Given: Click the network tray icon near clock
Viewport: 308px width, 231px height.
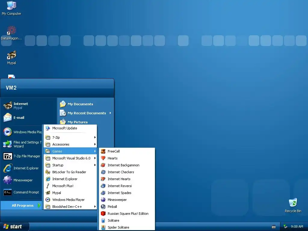Looking at the screenshot, I should (285, 226).
